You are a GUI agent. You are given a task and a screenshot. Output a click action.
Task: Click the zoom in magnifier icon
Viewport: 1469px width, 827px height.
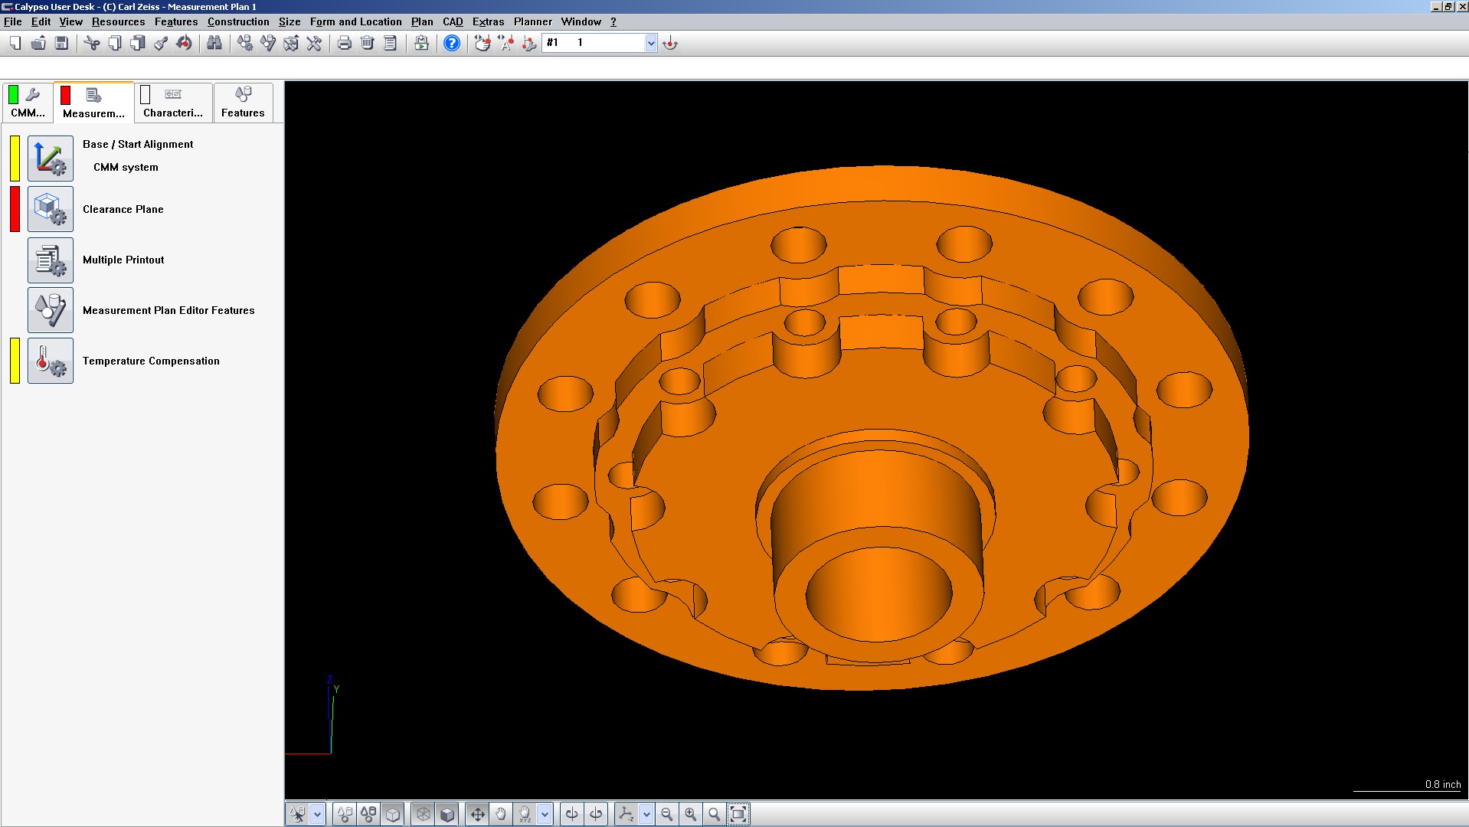tap(691, 814)
